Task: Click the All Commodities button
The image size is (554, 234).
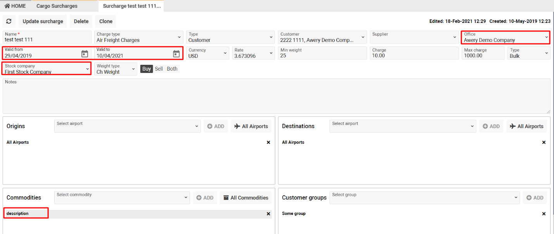Action: (245, 198)
